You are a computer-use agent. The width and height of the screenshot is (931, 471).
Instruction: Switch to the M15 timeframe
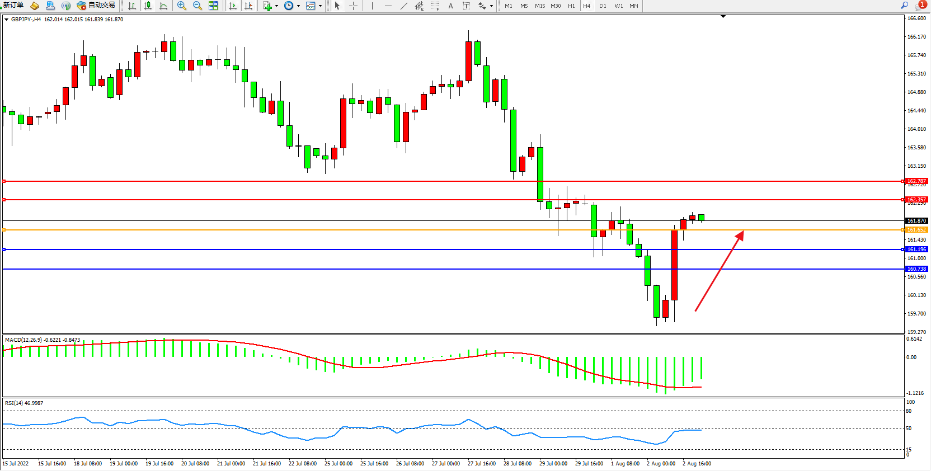click(x=539, y=6)
